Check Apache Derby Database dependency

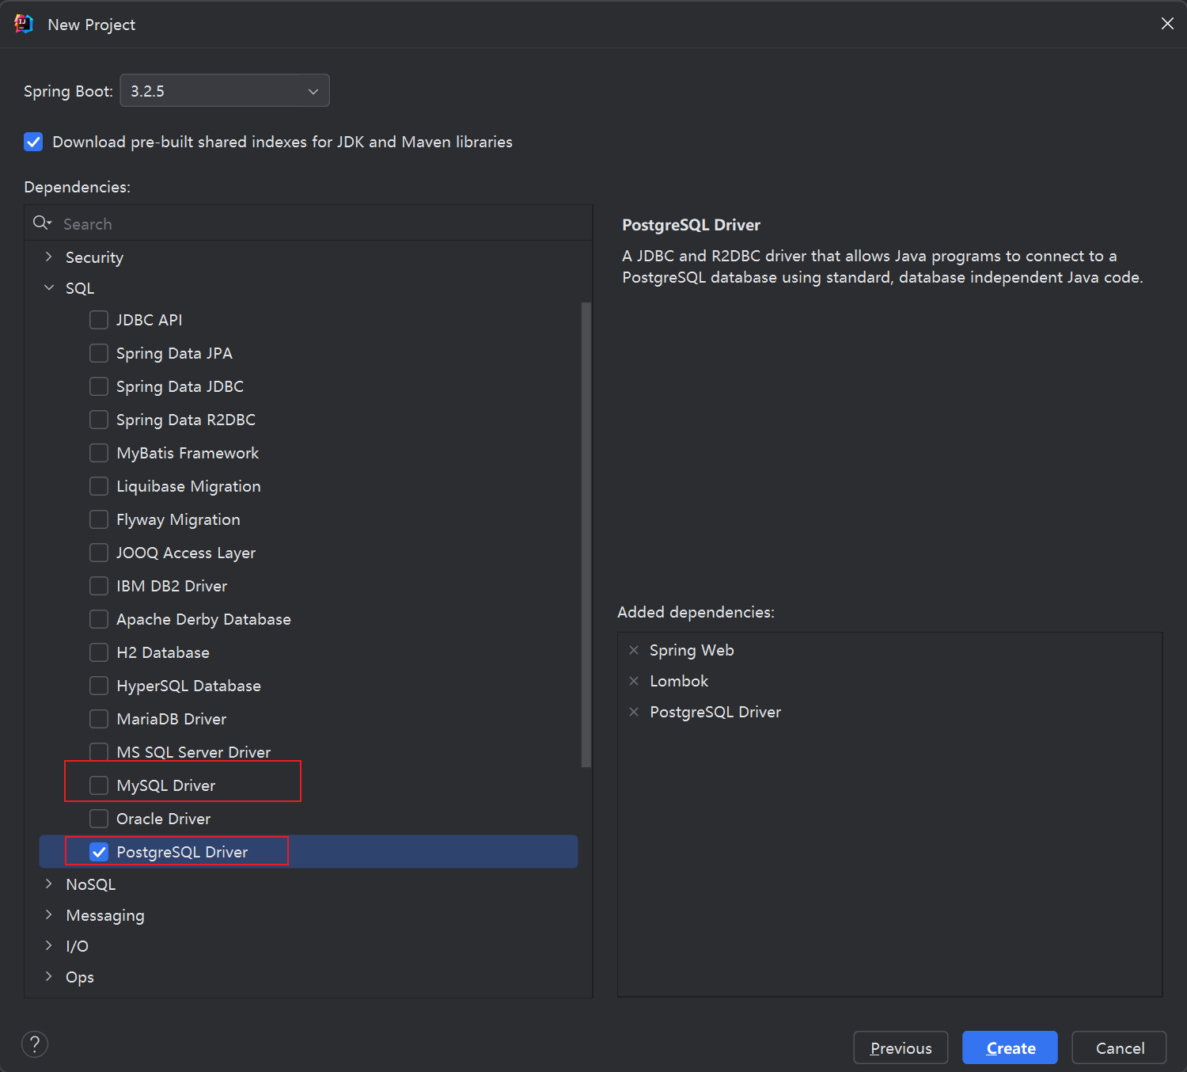(x=99, y=619)
